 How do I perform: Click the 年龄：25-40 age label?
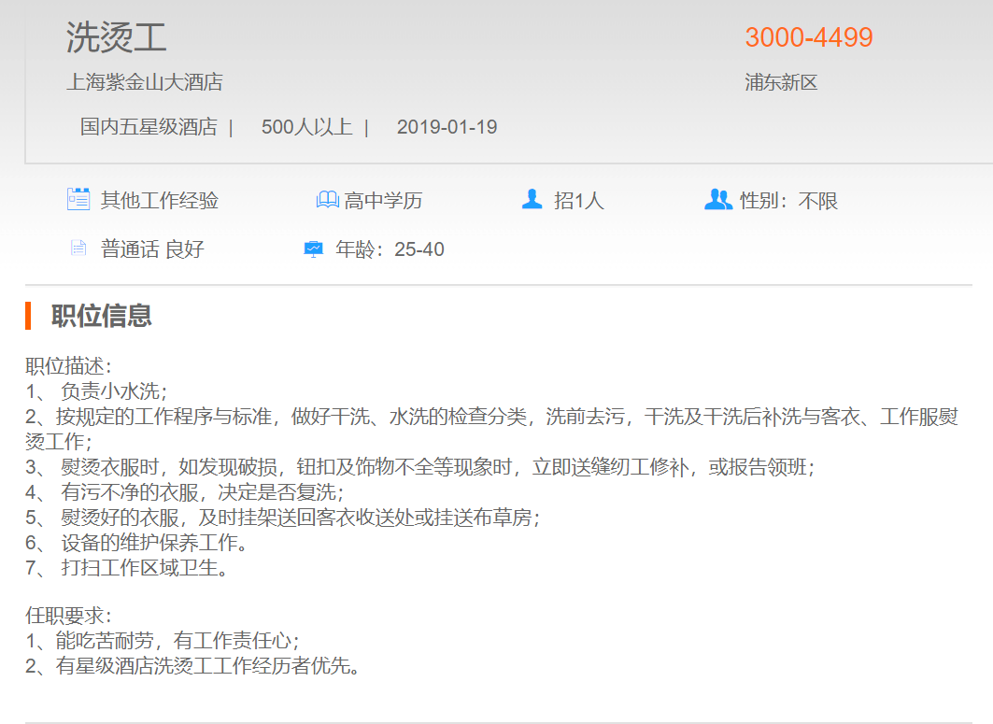pyautogui.click(x=390, y=249)
